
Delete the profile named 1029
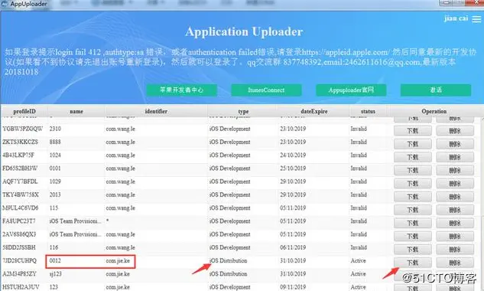pos(455,184)
